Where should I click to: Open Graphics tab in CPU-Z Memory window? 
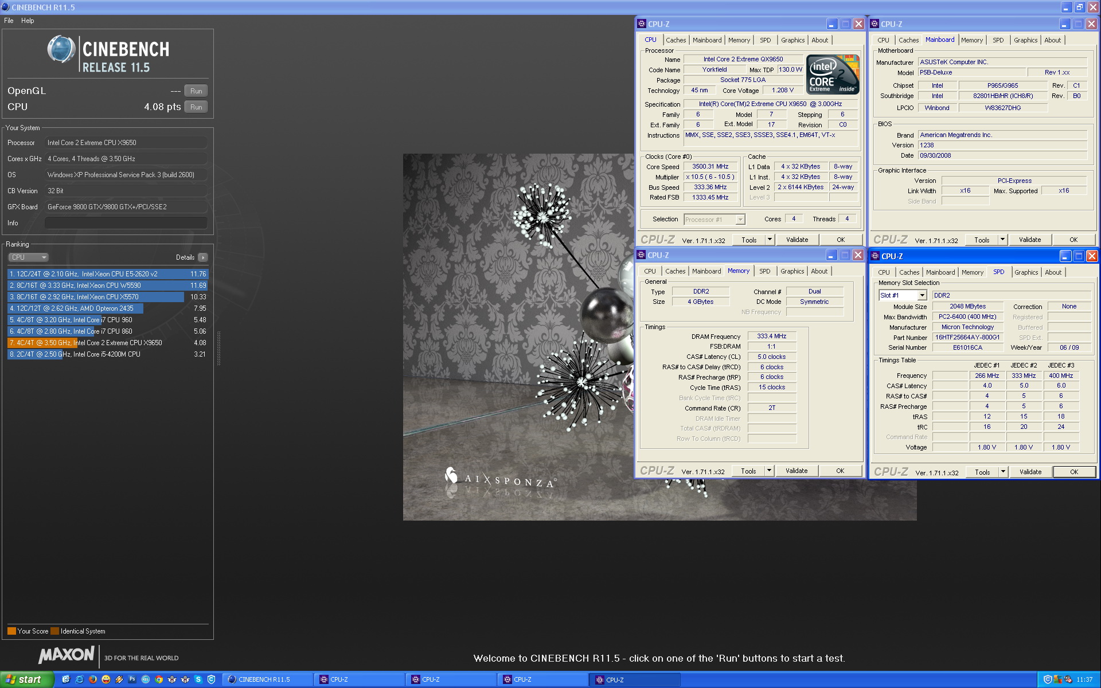click(792, 271)
